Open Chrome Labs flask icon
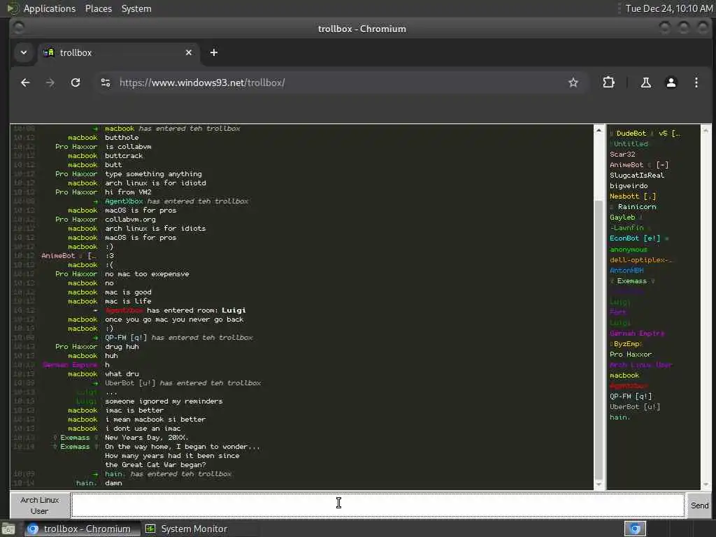 coord(645,83)
